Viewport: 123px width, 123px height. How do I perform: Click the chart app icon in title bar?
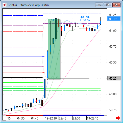5,5
